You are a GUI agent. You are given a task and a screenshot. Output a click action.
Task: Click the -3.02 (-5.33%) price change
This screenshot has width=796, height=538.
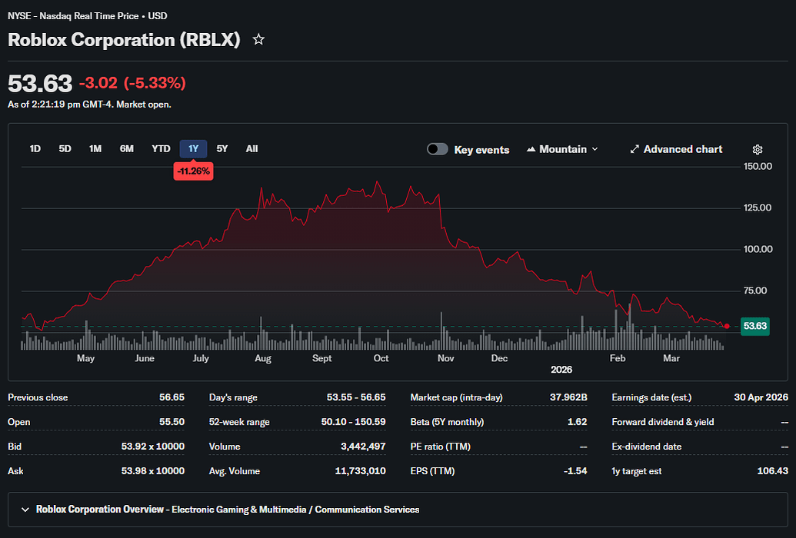[x=132, y=83]
